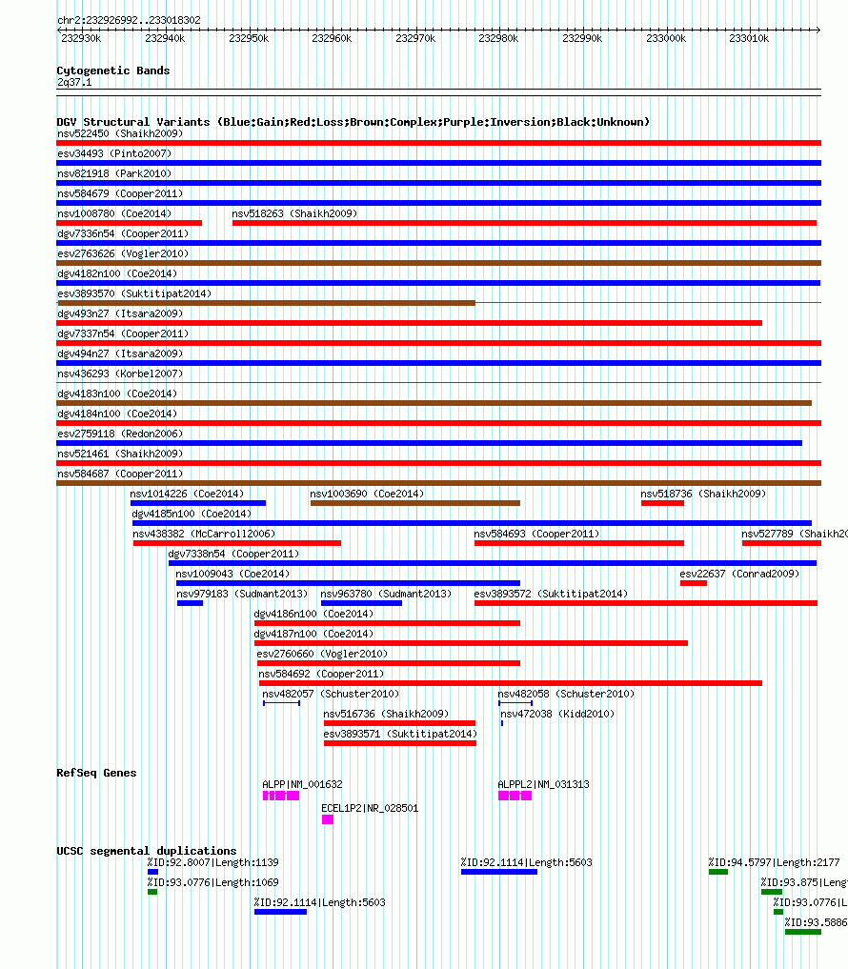Image resolution: width=848 pixels, height=969 pixels.
Task: Select the dgv4183n100 (Coe2014) label
Action: (x=117, y=394)
